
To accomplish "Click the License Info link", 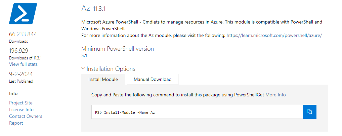I will 22,109.
